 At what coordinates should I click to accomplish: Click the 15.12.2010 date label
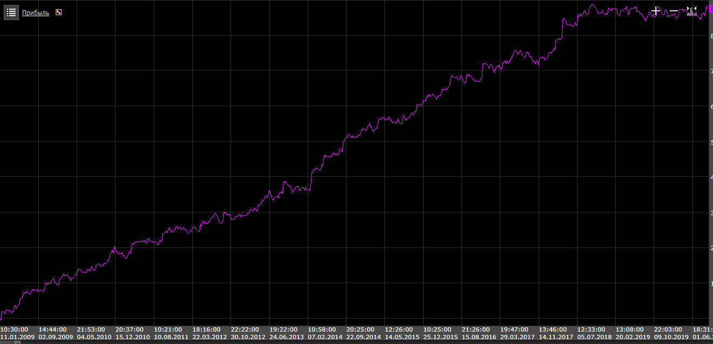point(133,336)
